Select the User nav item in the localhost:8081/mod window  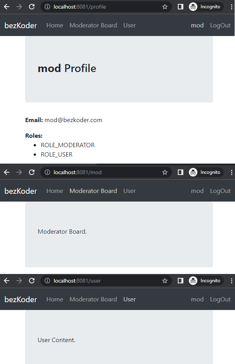(x=130, y=191)
